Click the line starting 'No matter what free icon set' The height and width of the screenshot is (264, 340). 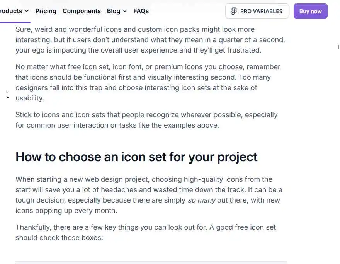148,67
